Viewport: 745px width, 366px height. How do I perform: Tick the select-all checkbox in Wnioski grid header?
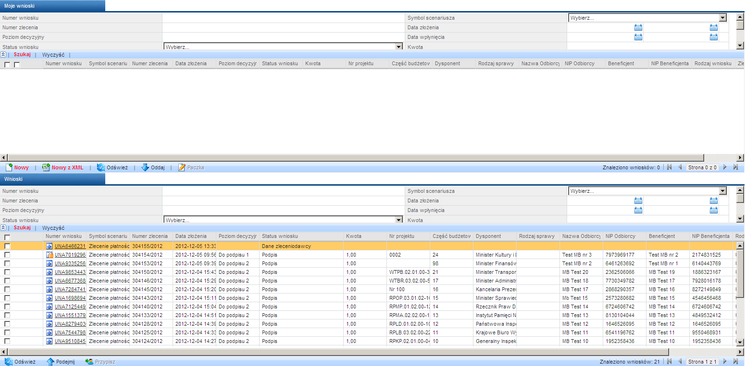[x=7, y=237]
